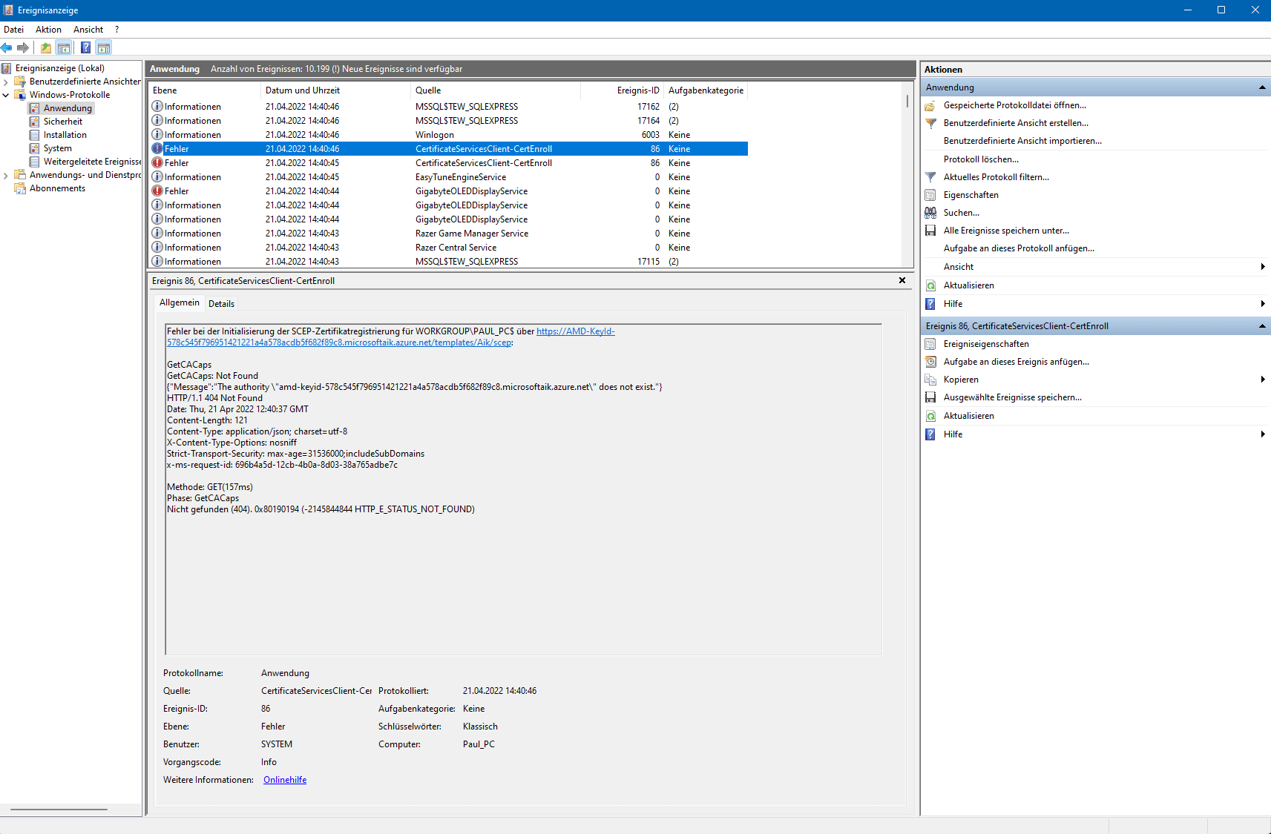This screenshot has height=834, width=1271.
Task: Expand the Anwendungs- und Dienstprotokolle node
Action: pyautogui.click(x=6, y=175)
